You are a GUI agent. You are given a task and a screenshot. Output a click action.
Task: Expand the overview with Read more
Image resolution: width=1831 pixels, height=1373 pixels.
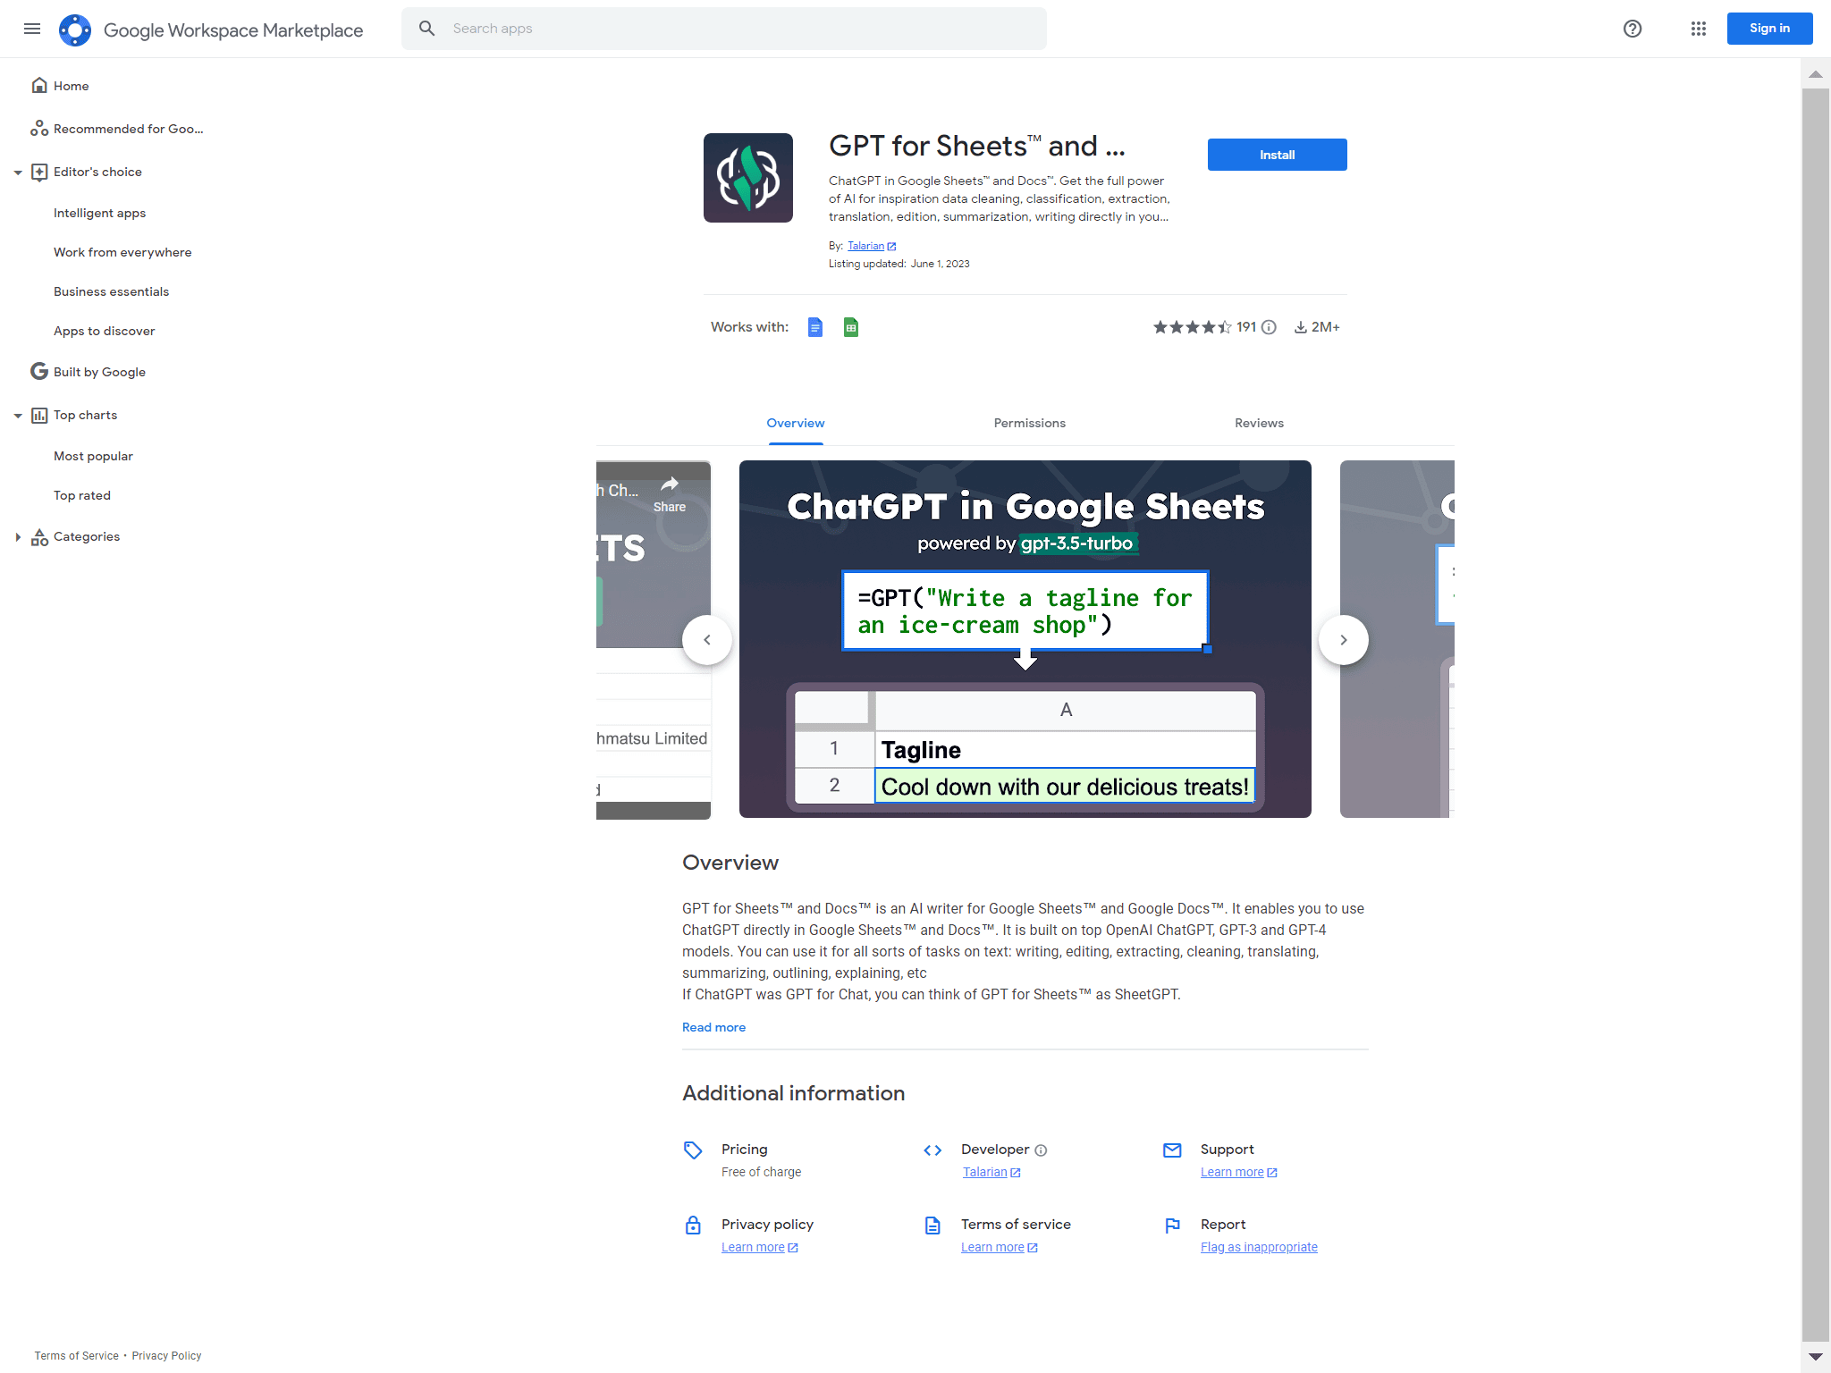click(713, 1027)
